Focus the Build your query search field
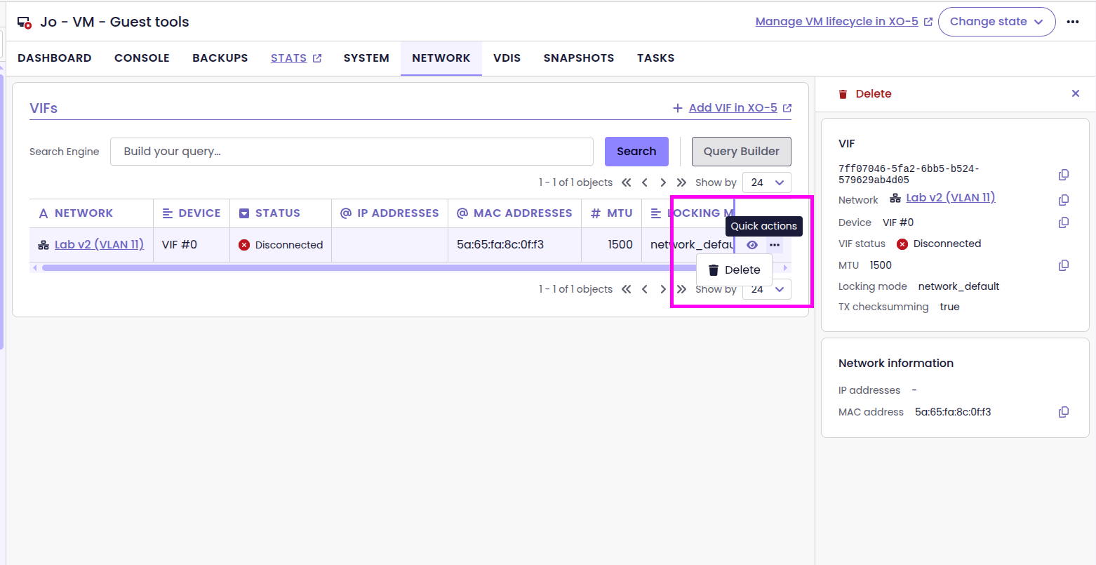Viewport: 1096px width, 565px height. 352,152
